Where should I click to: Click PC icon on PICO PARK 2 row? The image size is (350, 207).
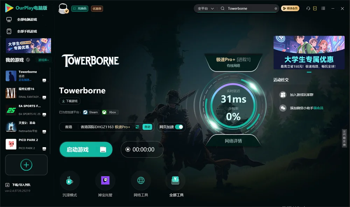[x=44, y=149]
